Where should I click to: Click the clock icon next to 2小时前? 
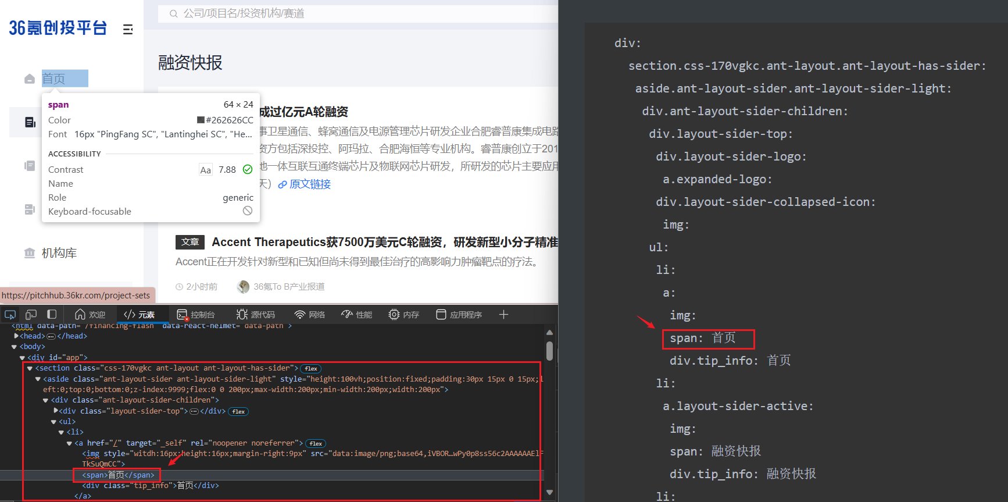tap(179, 287)
